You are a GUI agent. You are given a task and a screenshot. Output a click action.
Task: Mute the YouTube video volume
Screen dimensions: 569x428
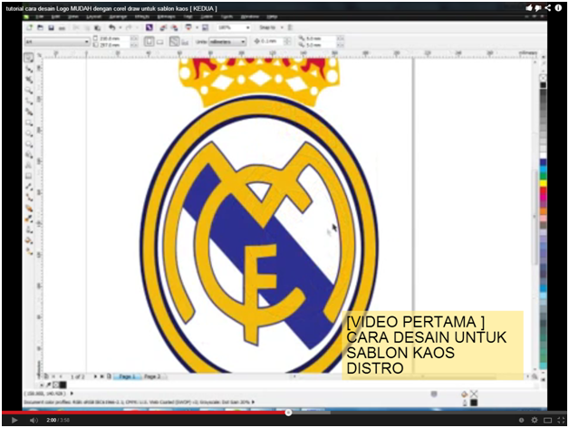[x=34, y=421]
